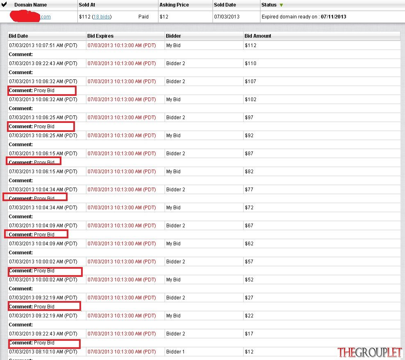Click the Proxy Bid comment under $107 bid
This screenshot has height=360, width=405.
(x=44, y=91)
